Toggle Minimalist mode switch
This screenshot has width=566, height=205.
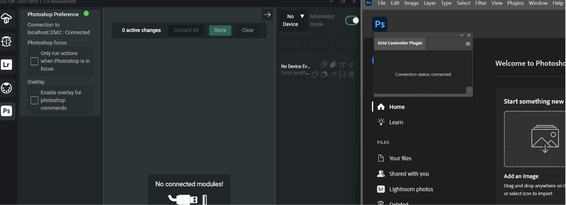352,20
